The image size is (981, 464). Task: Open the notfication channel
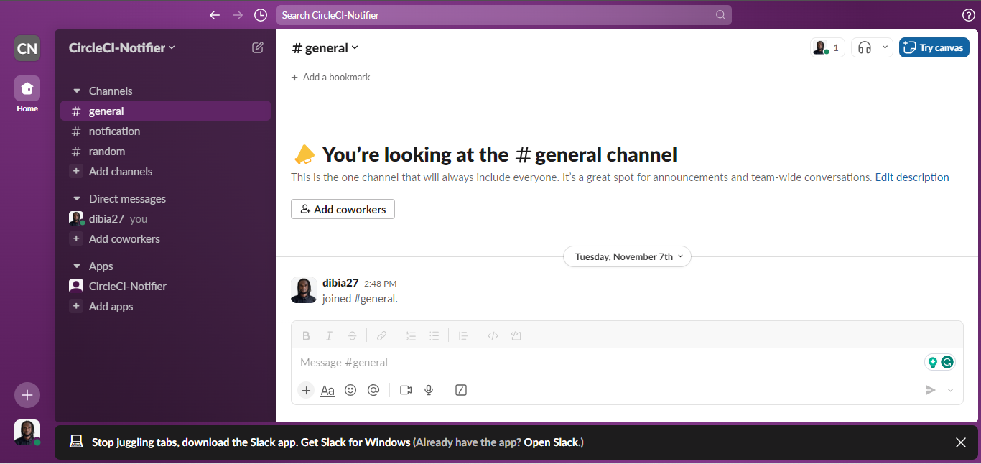165,131
